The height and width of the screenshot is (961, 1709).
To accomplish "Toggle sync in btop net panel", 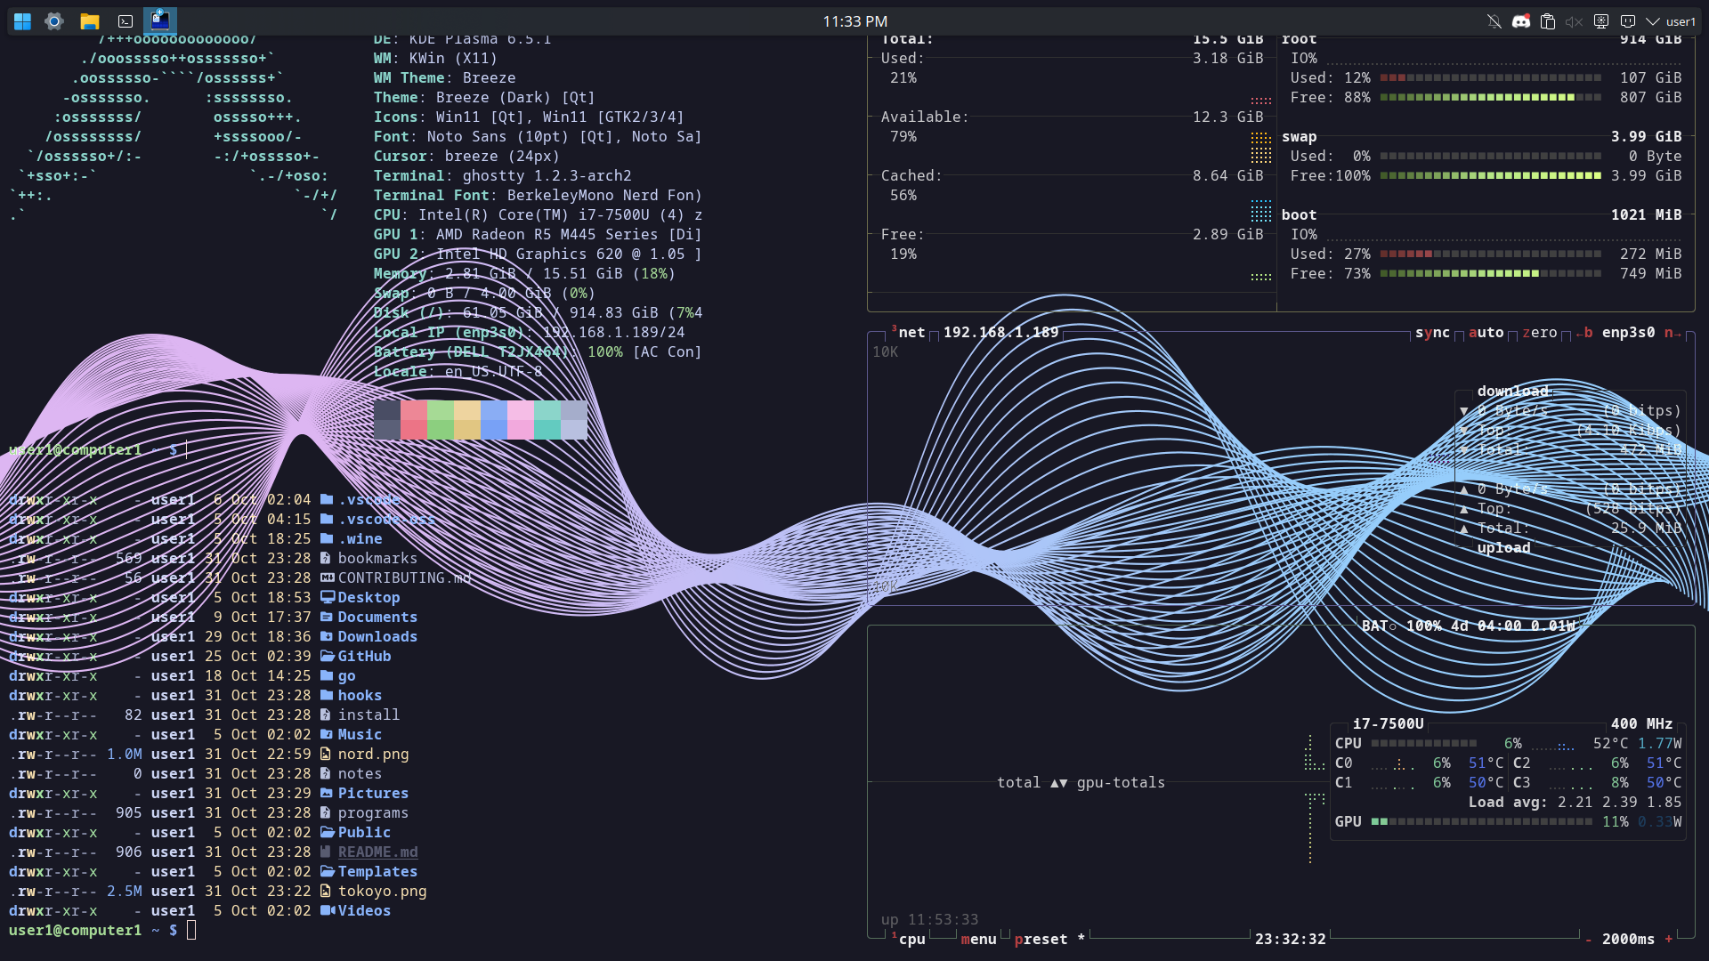I will tap(1432, 332).
